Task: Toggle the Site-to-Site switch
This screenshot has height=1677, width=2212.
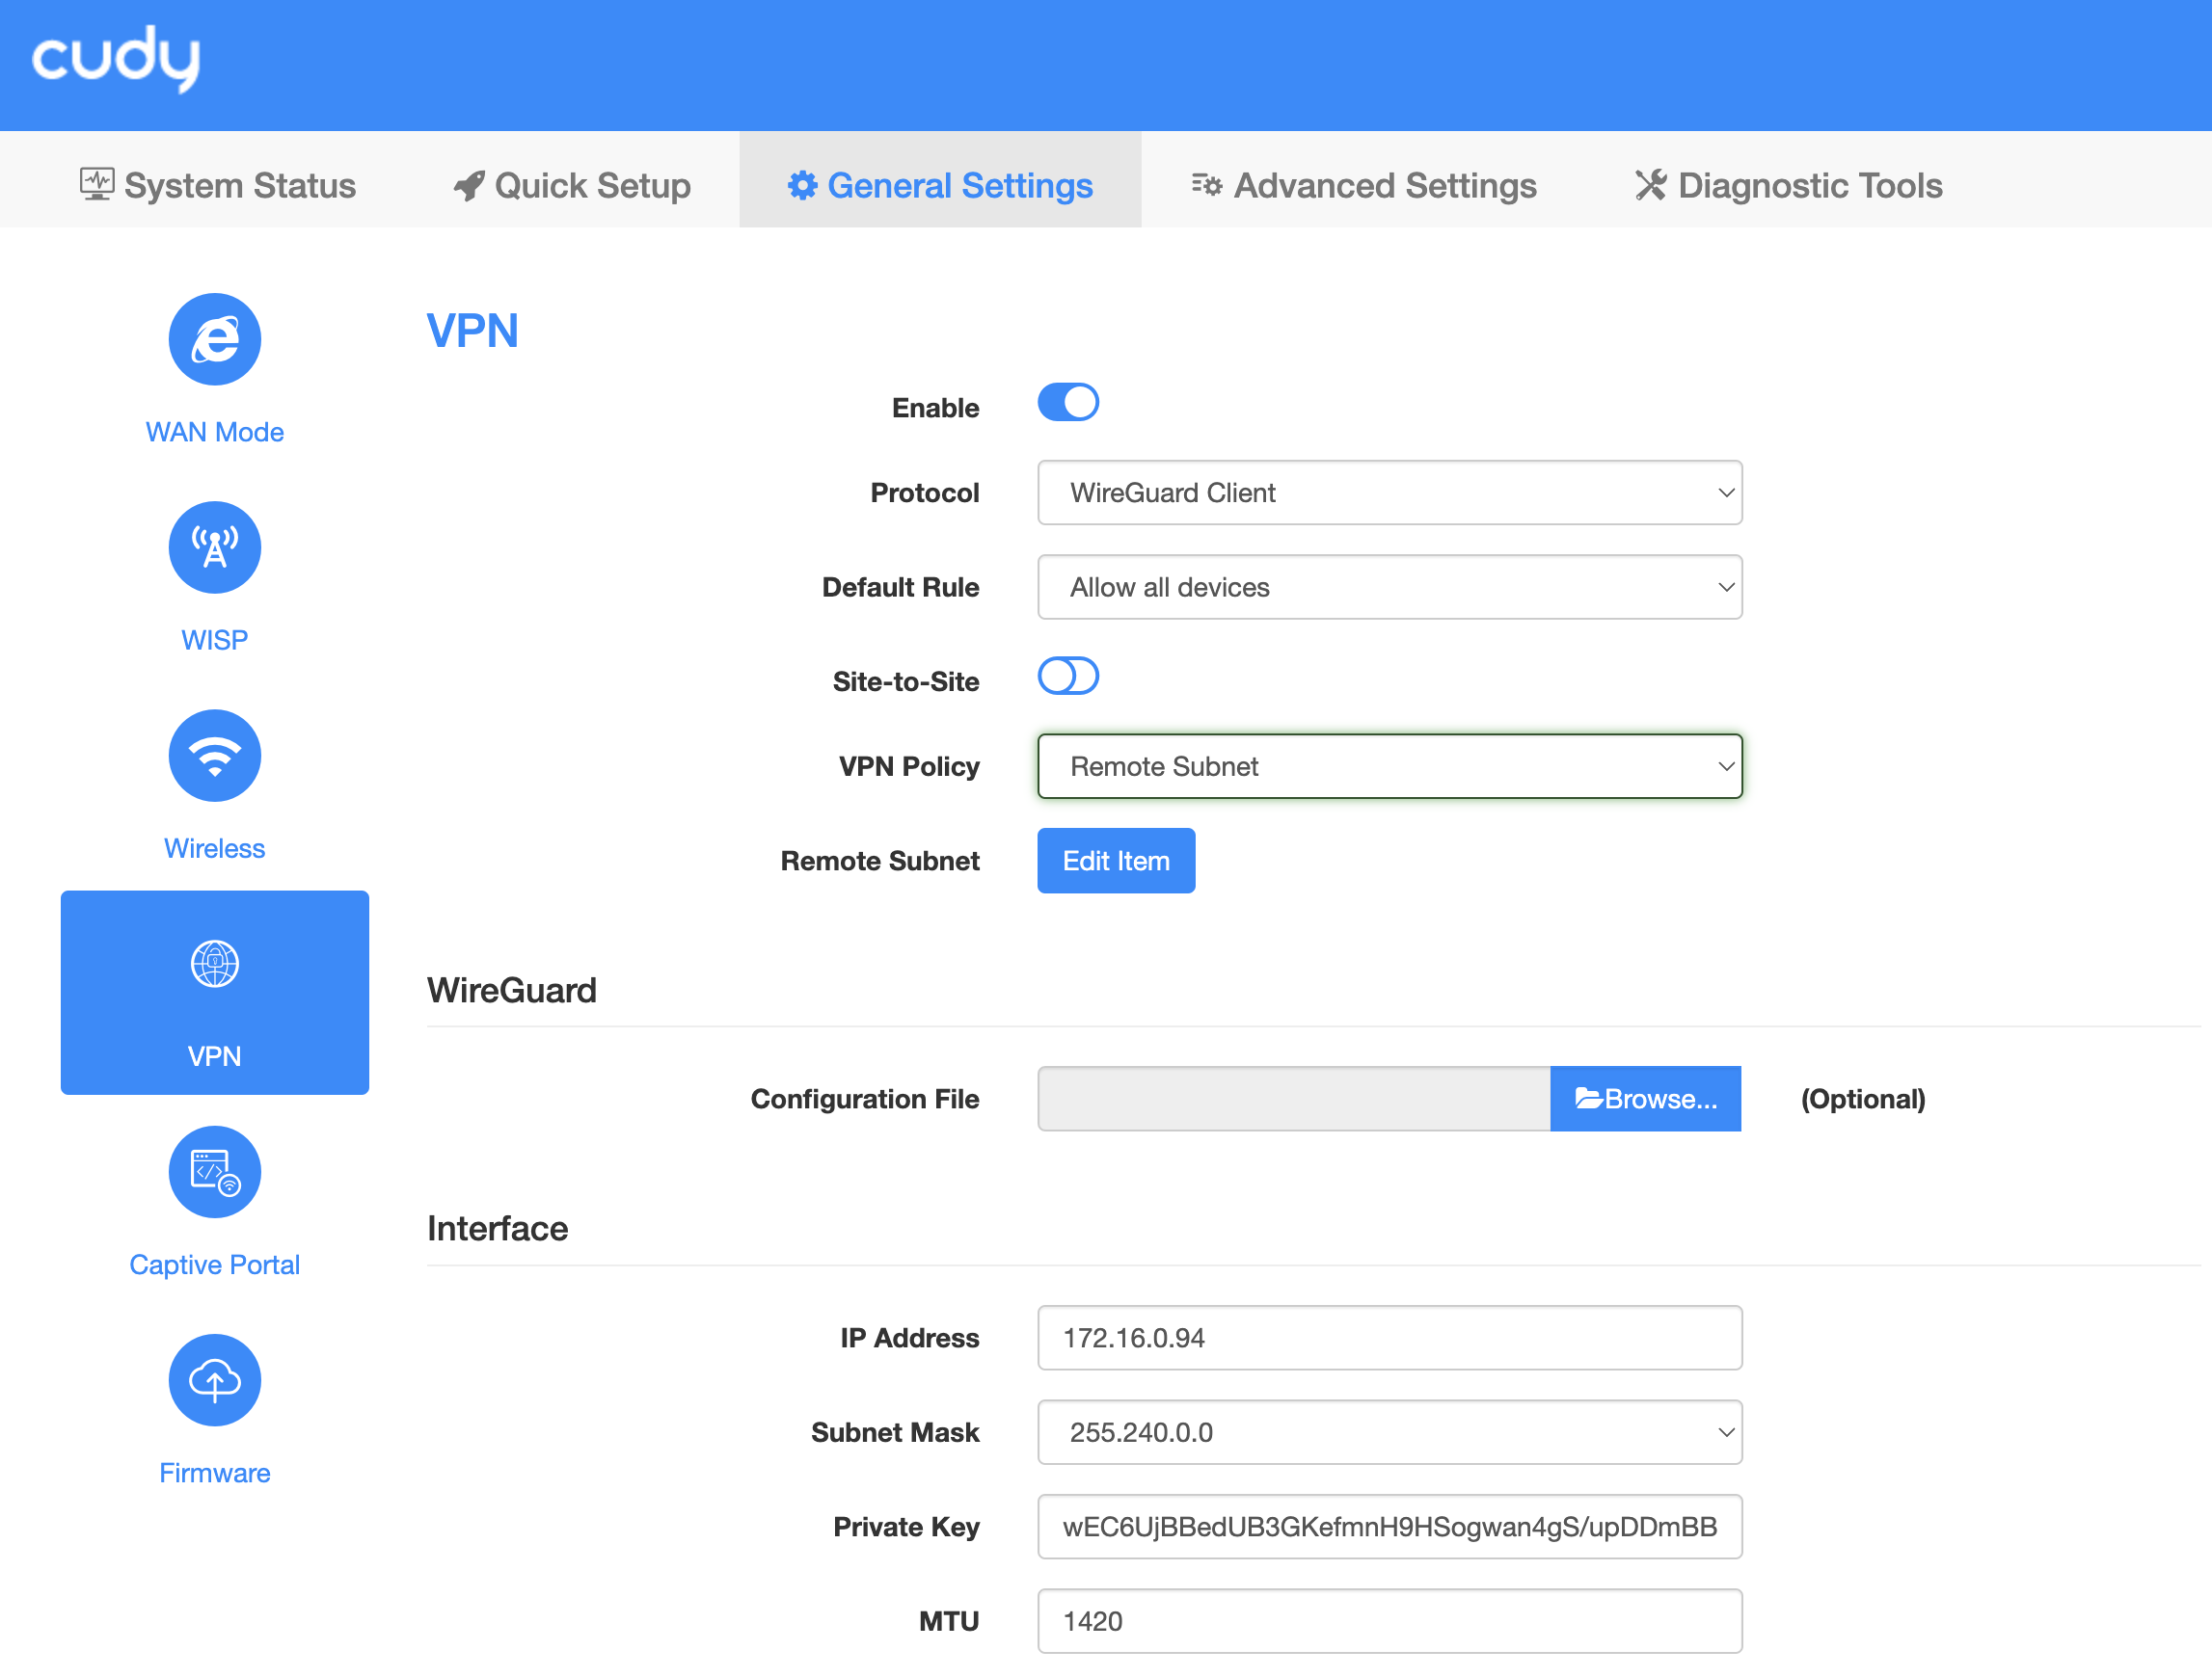Action: [1068, 677]
